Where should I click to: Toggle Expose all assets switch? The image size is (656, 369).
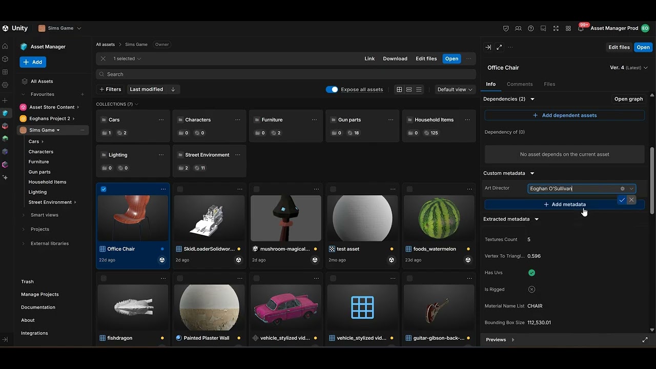pos(332,89)
